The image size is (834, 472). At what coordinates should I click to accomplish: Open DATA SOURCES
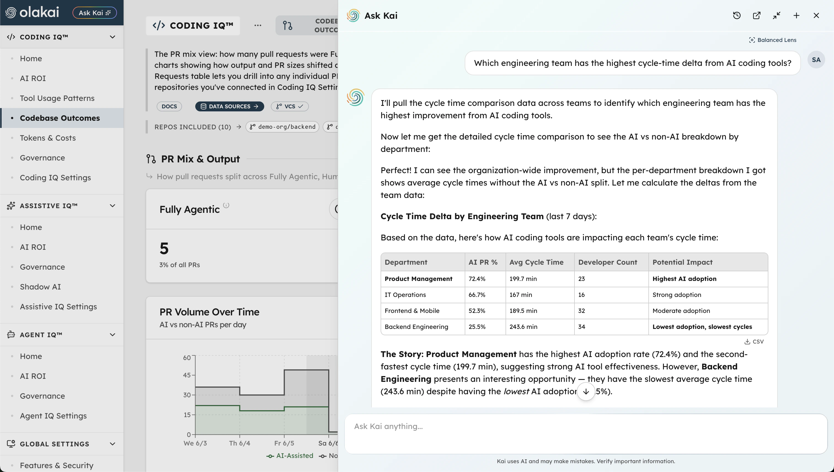click(229, 106)
